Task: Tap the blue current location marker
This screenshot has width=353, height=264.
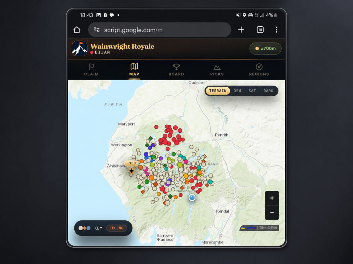Action: [192, 197]
